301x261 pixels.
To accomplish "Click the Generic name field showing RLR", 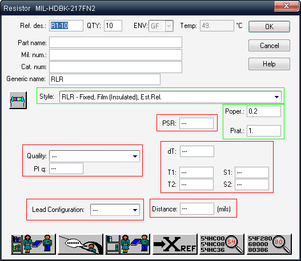I will pyautogui.click(x=105, y=79).
